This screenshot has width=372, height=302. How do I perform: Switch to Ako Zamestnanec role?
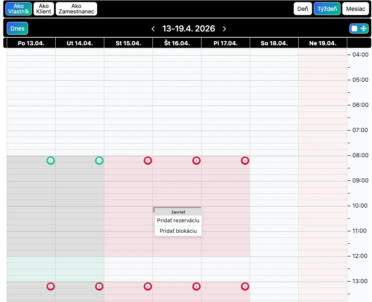tap(76, 9)
